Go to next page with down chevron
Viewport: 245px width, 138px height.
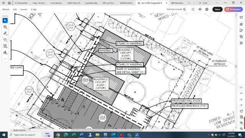[241, 105]
